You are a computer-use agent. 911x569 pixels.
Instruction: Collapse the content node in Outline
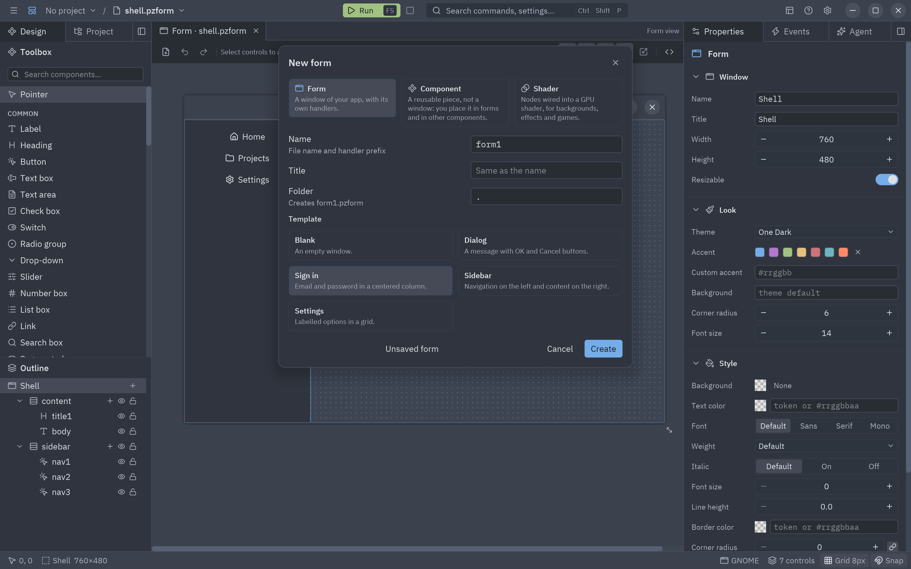pyautogui.click(x=20, y=401)
